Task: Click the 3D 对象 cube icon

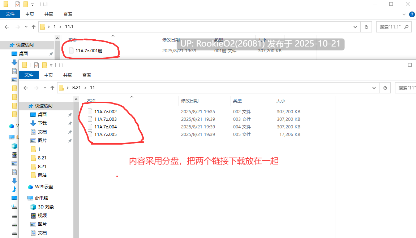Action: pyautogui.click(x=33, y=207)
